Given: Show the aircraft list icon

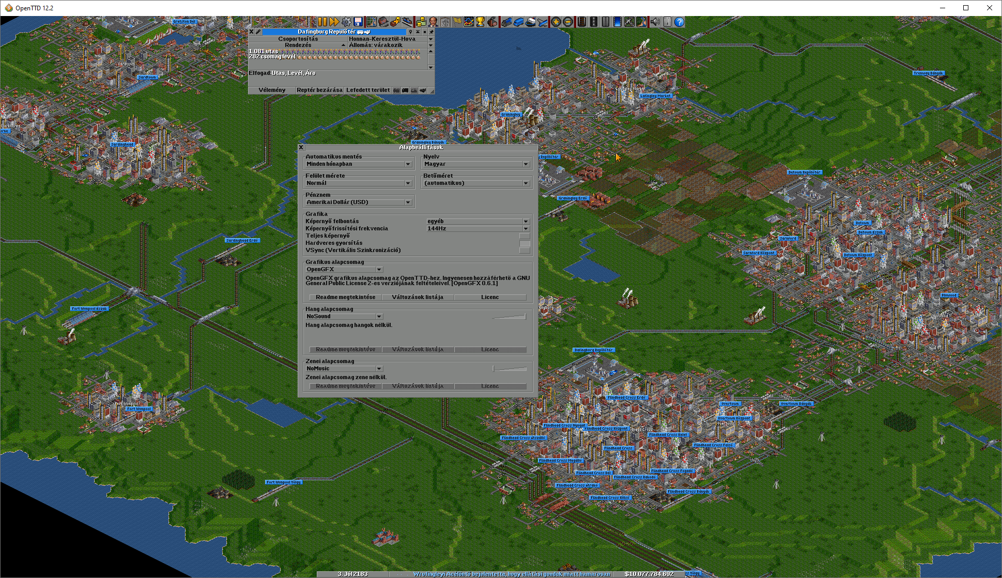Looking at the screenshot, I should (x=542, y=22).
